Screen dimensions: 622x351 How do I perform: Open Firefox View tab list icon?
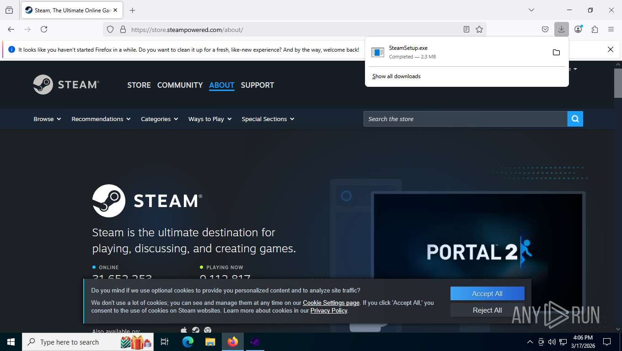9,10
